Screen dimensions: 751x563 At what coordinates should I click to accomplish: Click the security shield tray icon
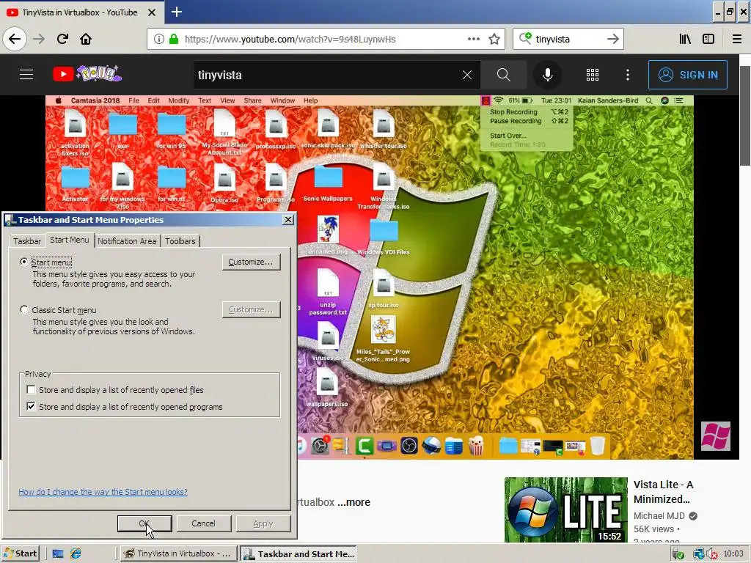click(677, 554)
